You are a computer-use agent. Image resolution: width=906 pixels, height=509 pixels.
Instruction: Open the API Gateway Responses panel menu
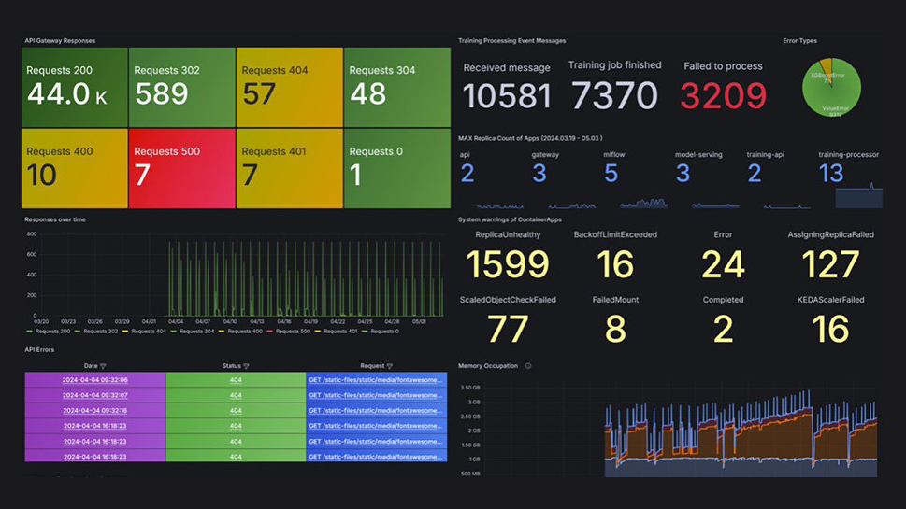(x=60, y=40)
